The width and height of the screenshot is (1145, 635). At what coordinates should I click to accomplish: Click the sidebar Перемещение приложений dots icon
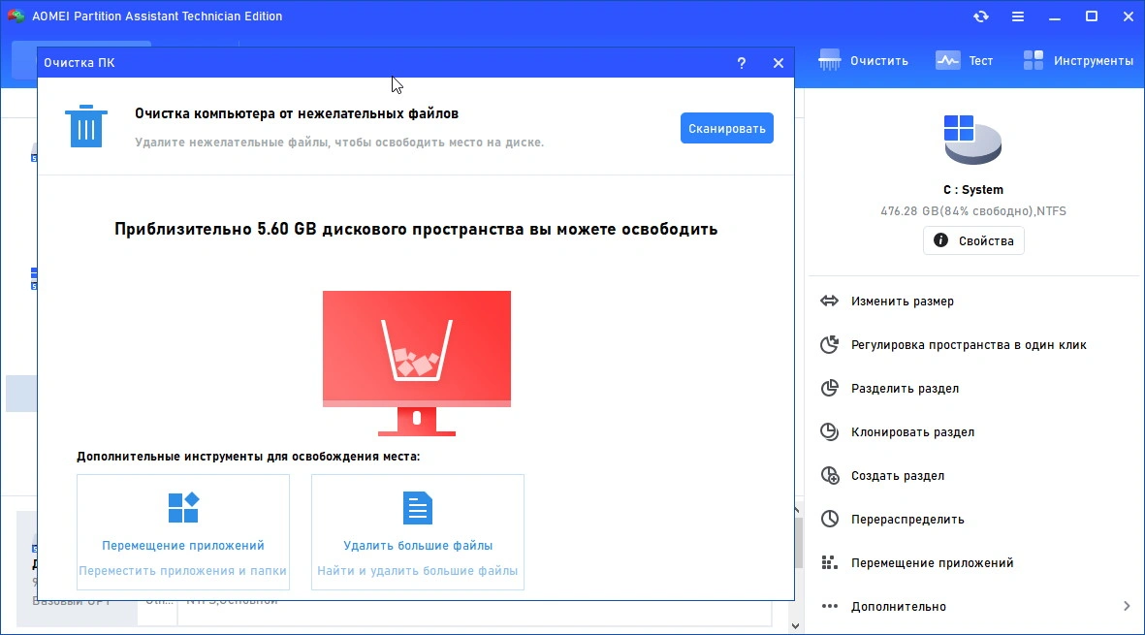pos(830,562)
